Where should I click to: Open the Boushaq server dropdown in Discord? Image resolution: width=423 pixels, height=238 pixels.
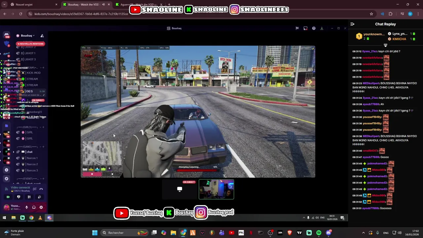click(x=28, y=36)
